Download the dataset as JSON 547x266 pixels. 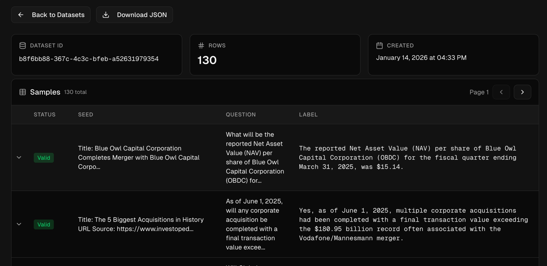(134, 15)
